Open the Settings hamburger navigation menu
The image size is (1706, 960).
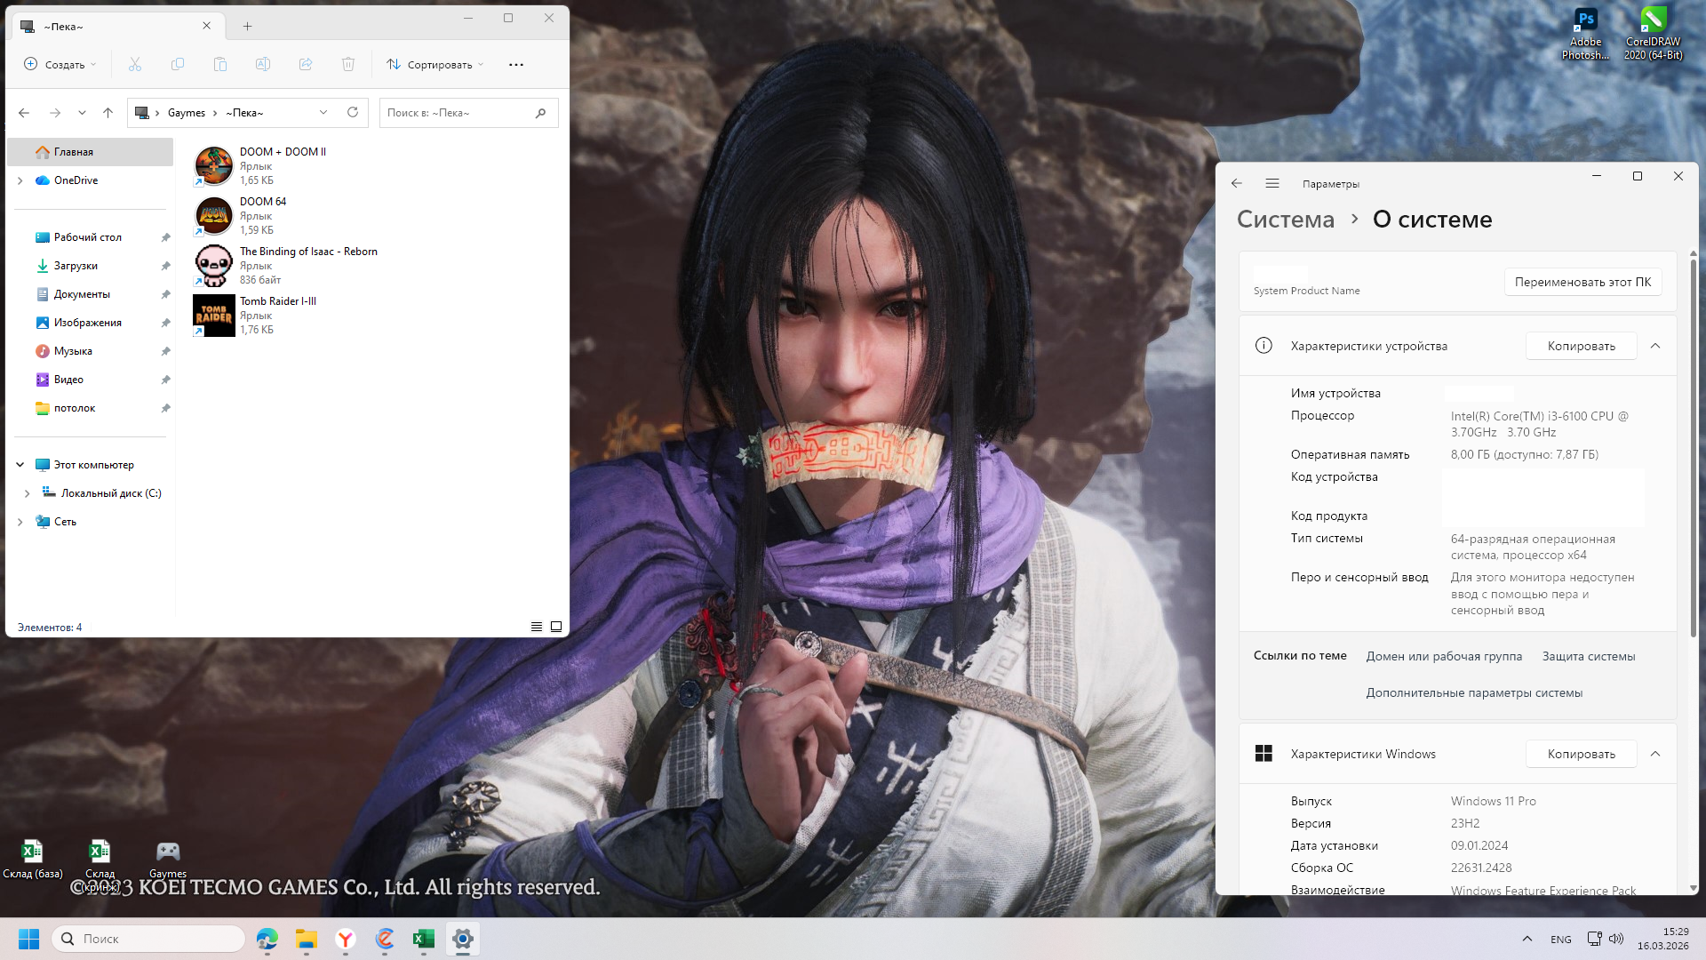coord(1272,184)
